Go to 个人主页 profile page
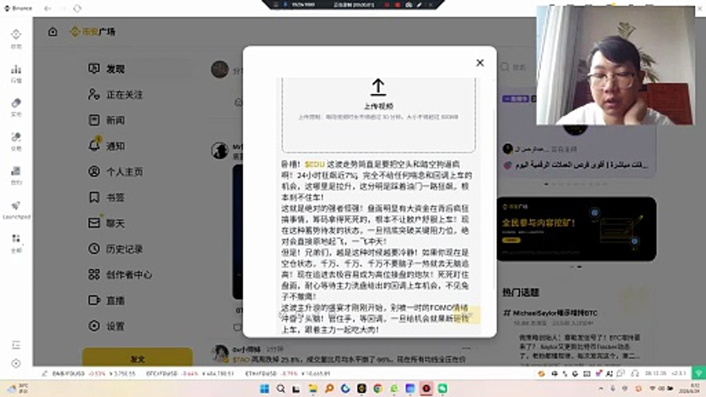Viewport: 706px width, 397px height. (x=116, y=171)
